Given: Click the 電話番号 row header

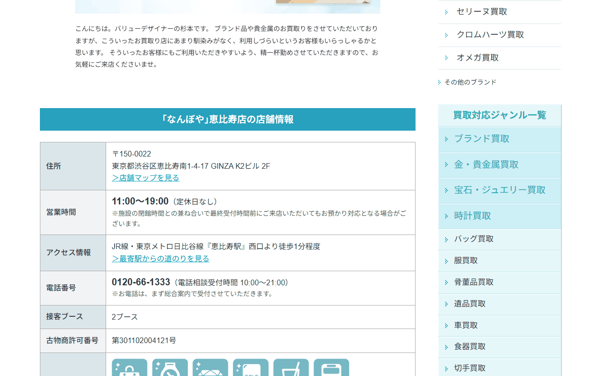Looking at the screenshot, I should point(73,288).
